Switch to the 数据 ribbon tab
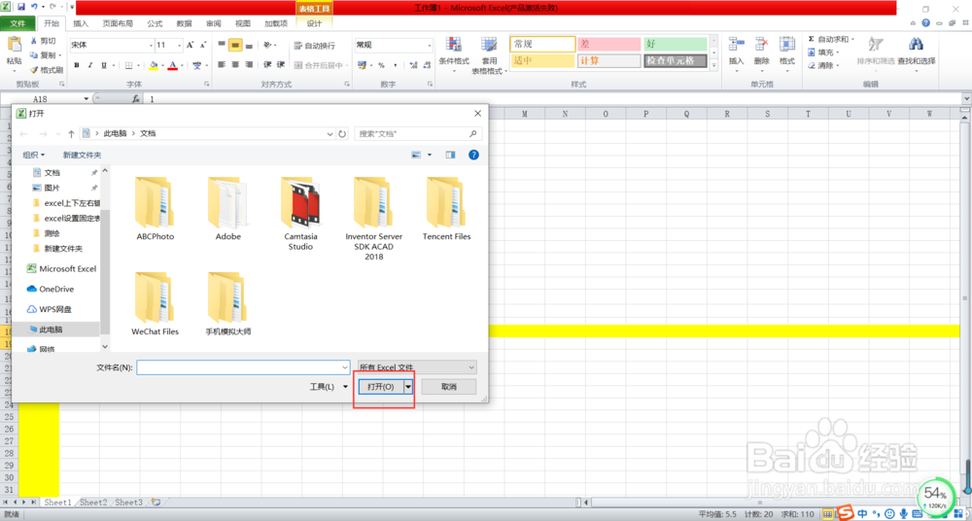Viewport: 972px width, 521px height. pyautogui.click(x=184, y=23)
